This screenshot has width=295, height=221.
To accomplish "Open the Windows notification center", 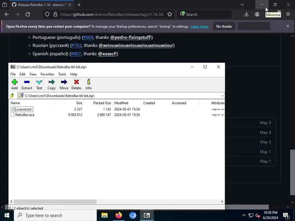I will (286, 215).
